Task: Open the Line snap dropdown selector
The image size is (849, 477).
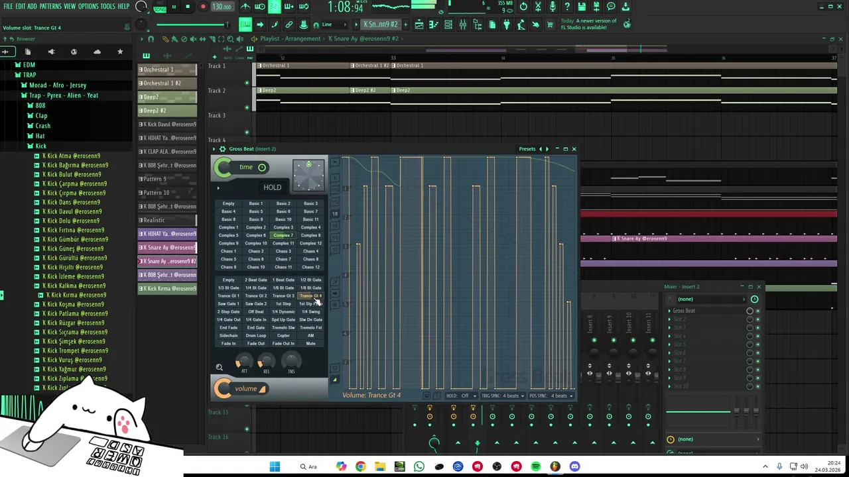Action: pos(332,25)
